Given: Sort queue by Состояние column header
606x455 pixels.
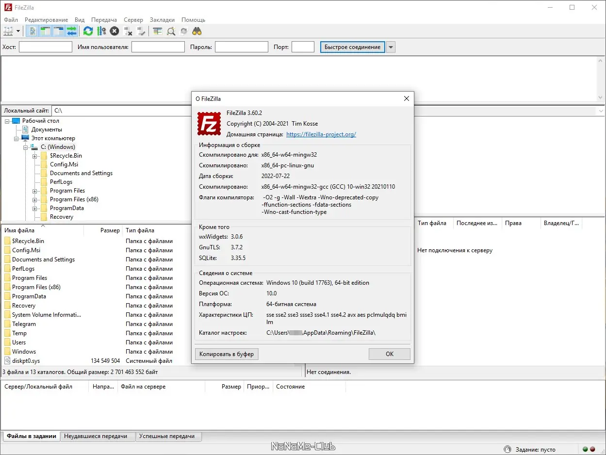Looking at the screenshot, I should pyautogui.click(x=309, y=387).
